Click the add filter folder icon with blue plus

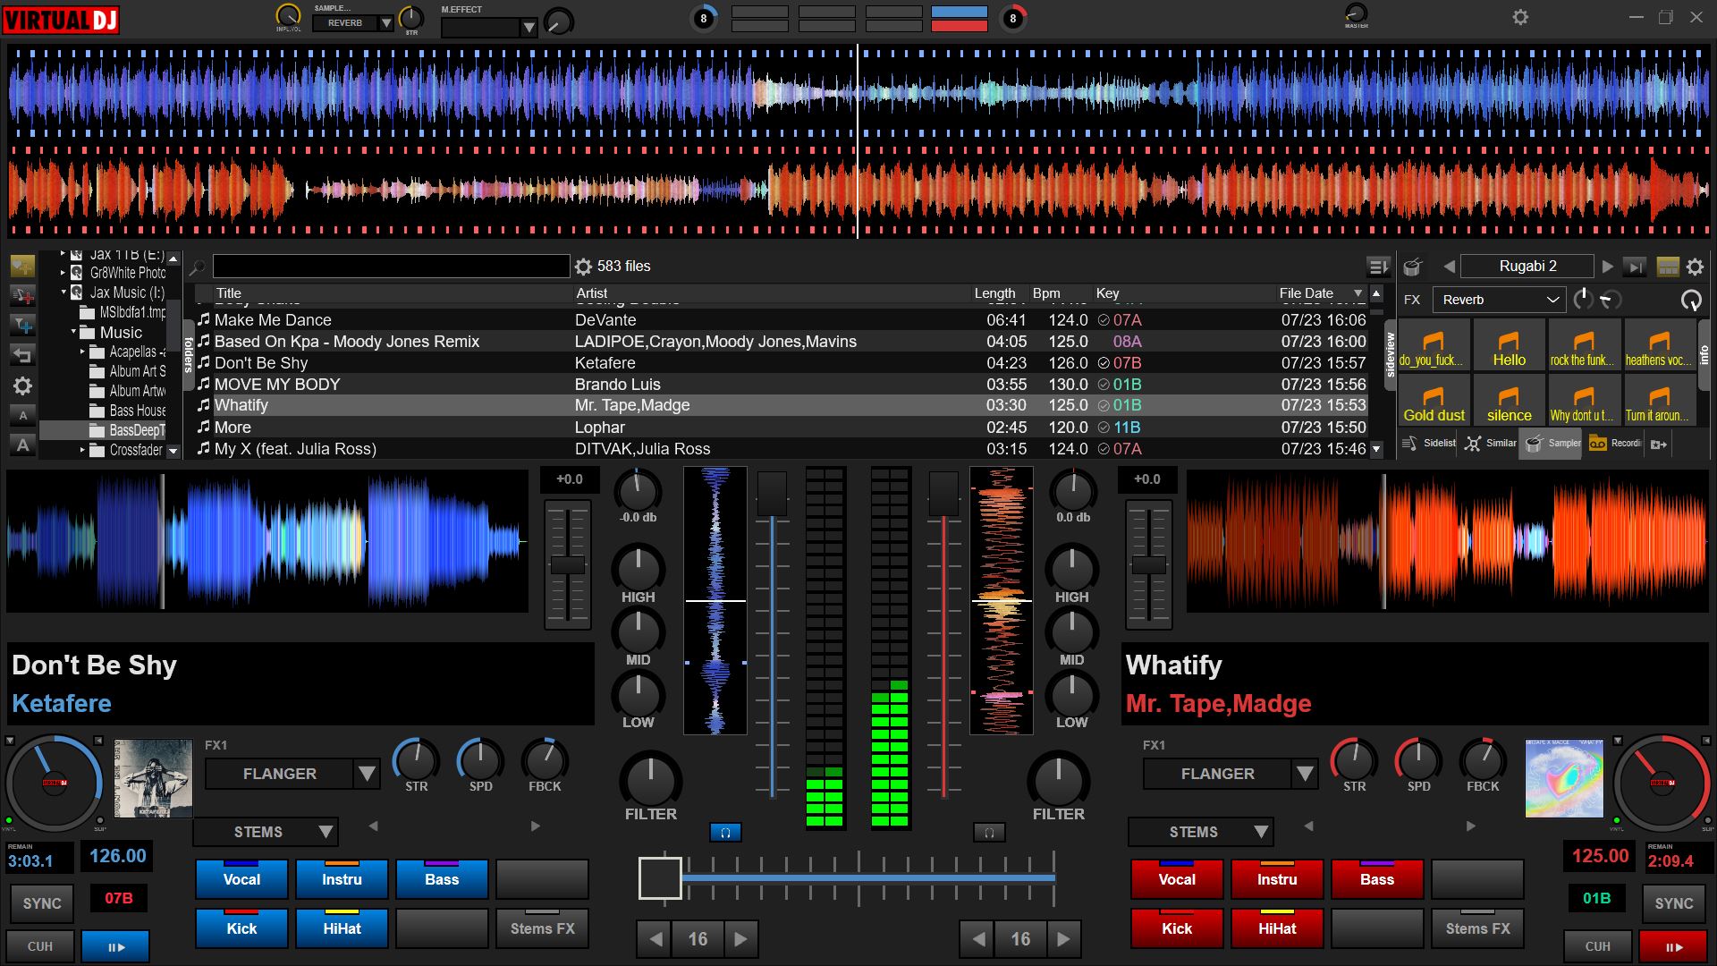click(22, 326)
